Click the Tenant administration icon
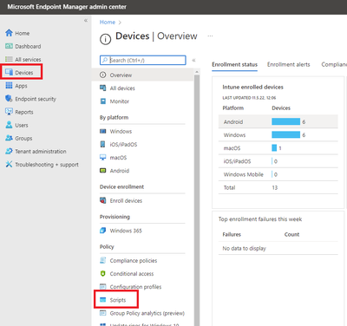The height and width of the screenshot is (326, 347). (9, 151)
